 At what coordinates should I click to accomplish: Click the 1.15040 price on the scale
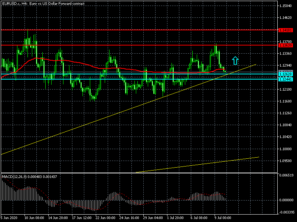287,6
